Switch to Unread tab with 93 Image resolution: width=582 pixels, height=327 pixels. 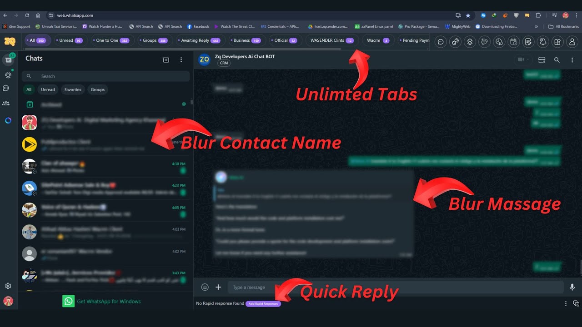(x=70, y=40)
